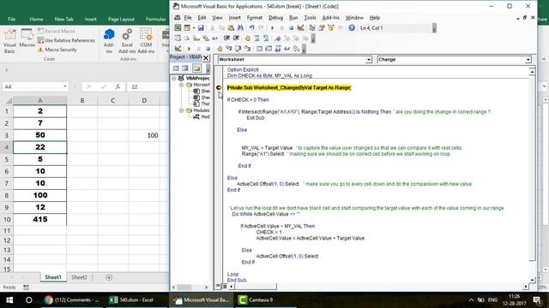Open the Debug menu in the VBA editor

[x=275, y=17]
